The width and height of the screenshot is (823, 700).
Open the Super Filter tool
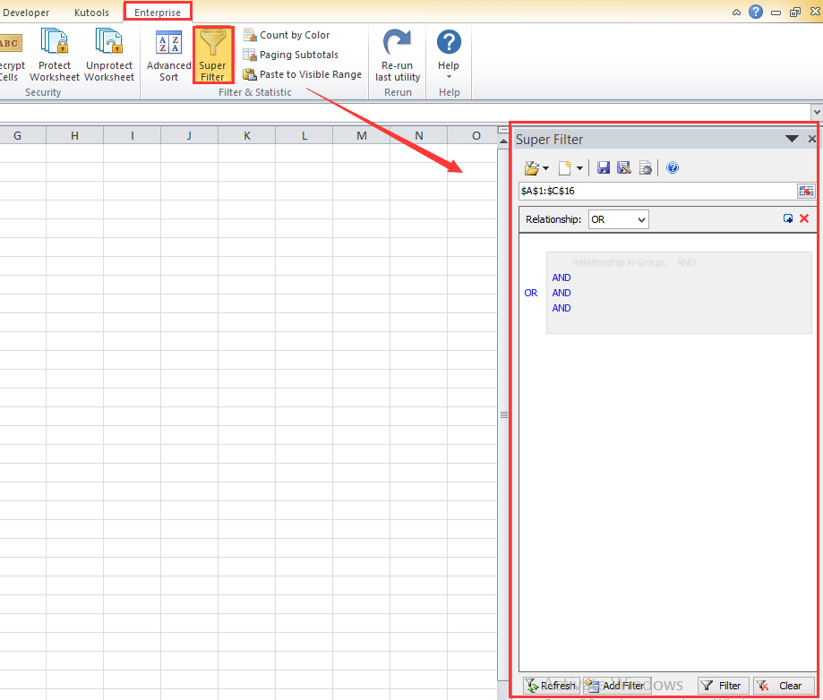point(212,54)
